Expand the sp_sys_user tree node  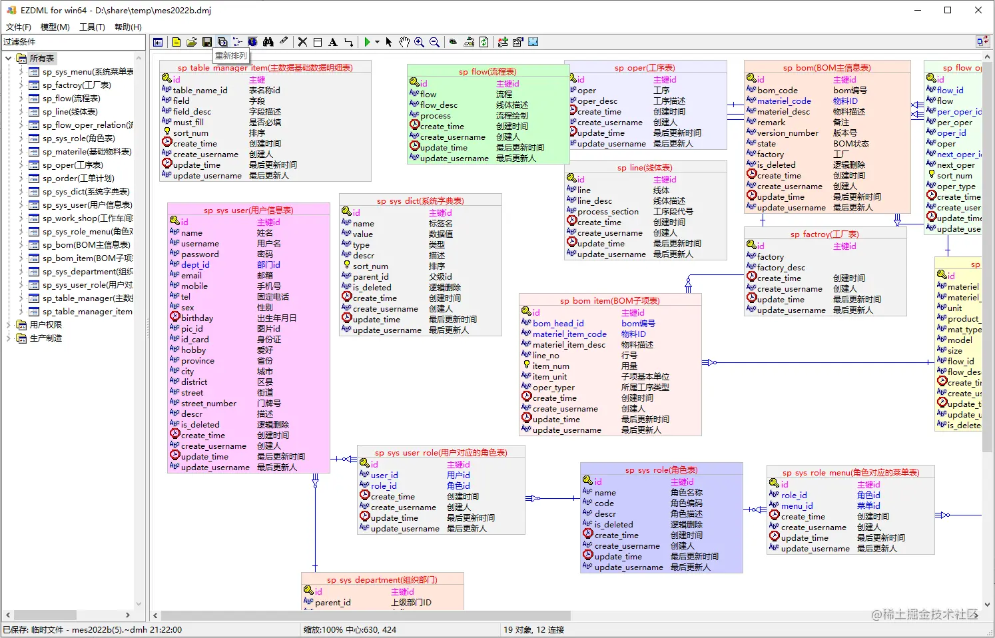point(21,204)
